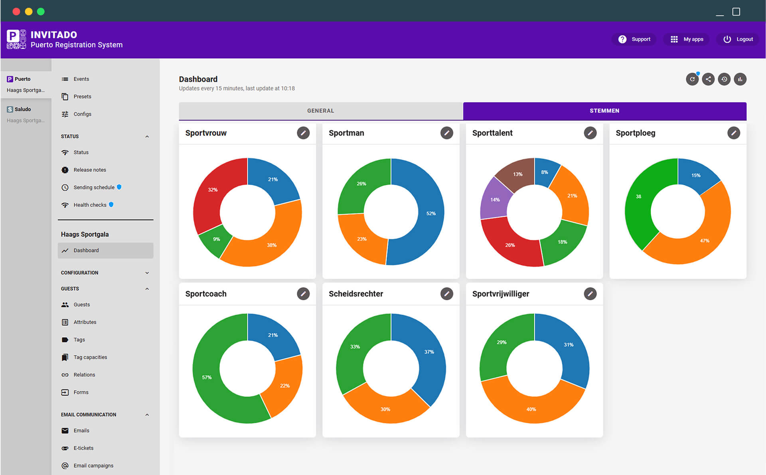
Task: Click the bar chart icon on dashboard toolbar
Action: pos(739,79)
